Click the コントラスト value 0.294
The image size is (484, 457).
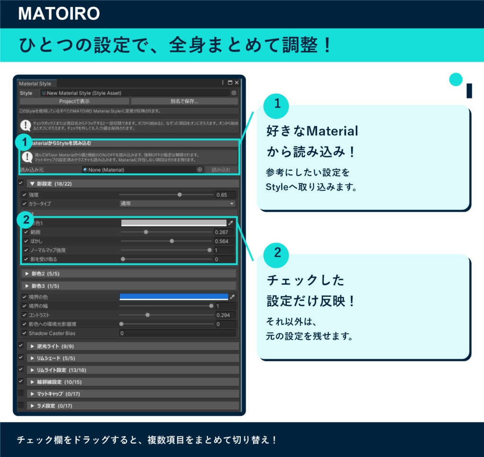click(x=225, y=315)
